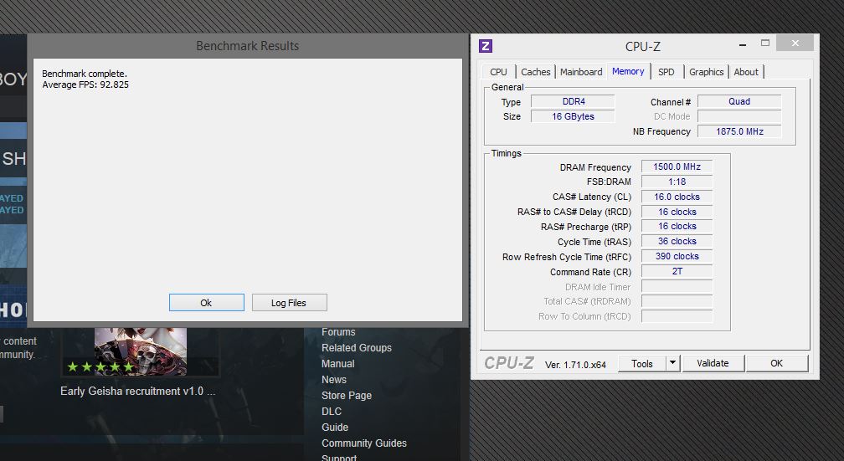Click the CPU-Z logo icon in title bar
844x461 pixels.
[486, 46]
